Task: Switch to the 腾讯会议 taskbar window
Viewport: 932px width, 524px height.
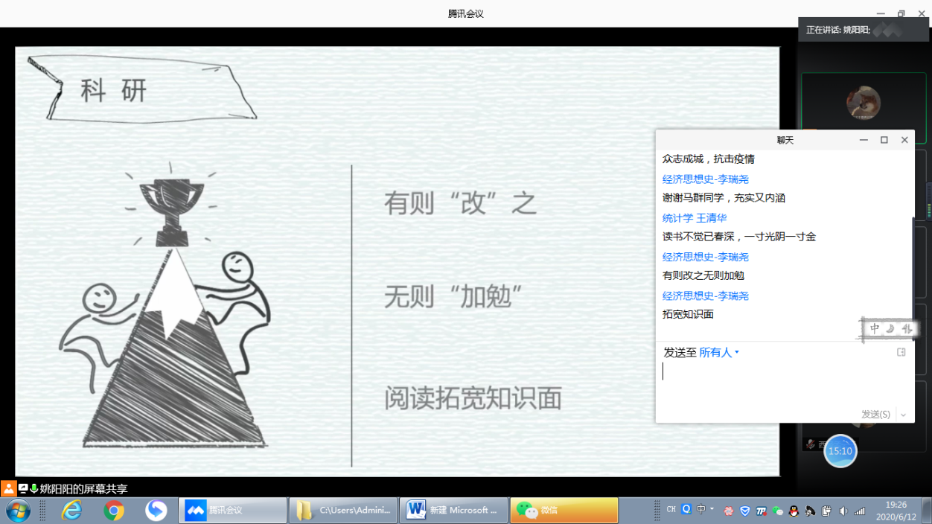Action: click(232, 511)
